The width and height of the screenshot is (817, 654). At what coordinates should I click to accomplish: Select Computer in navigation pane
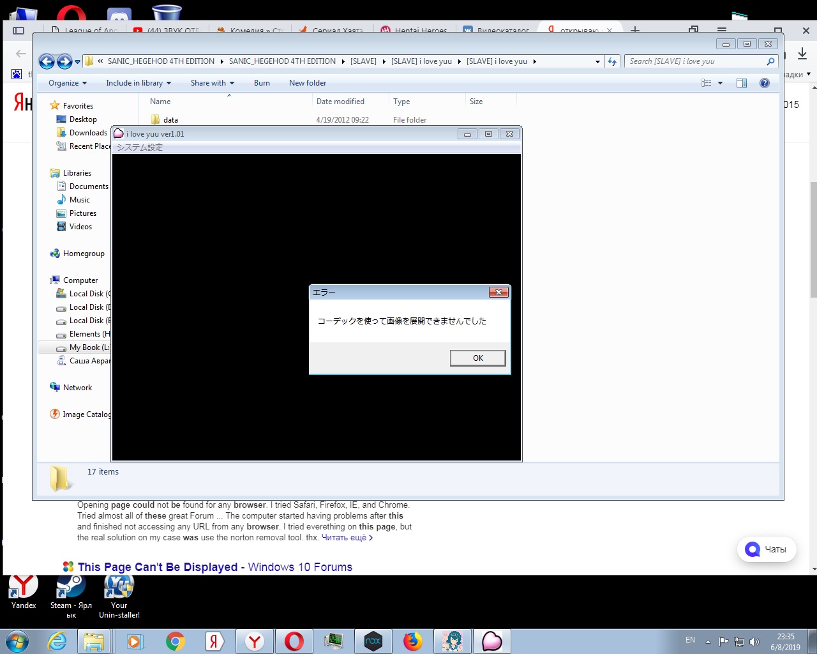(x=80, y=280)
